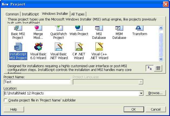
Task: Open the All Types tab
Action: tap(78, 14)
